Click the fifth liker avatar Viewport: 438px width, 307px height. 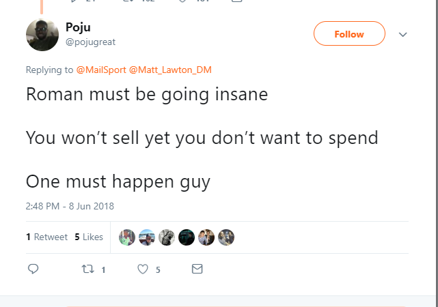tap(206, 237)
